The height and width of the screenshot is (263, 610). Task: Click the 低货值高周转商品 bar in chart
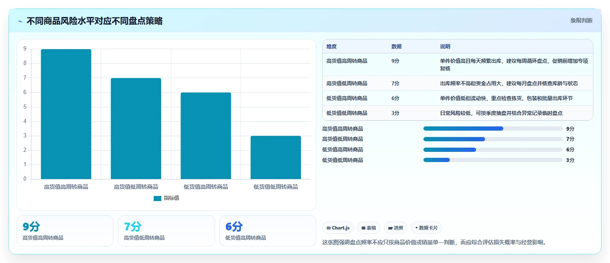[x=206, y=136]
